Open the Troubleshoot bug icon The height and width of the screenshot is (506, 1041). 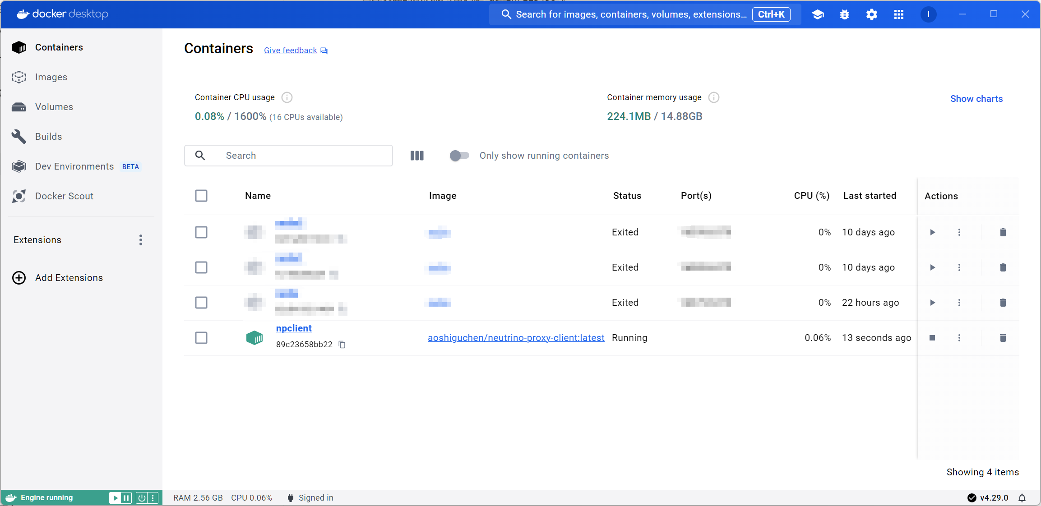click(845, 14)
